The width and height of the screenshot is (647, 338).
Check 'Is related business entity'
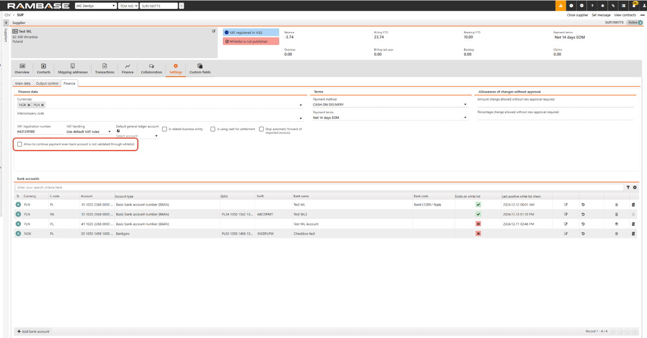point(165,129)
